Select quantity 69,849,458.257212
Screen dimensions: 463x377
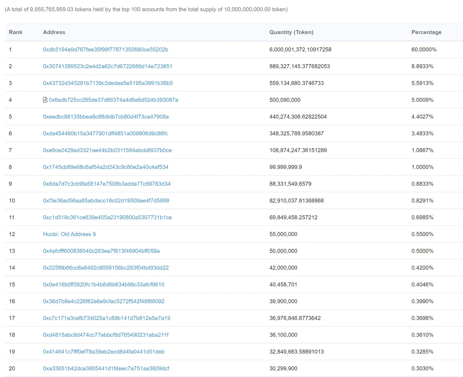(294, 217)
